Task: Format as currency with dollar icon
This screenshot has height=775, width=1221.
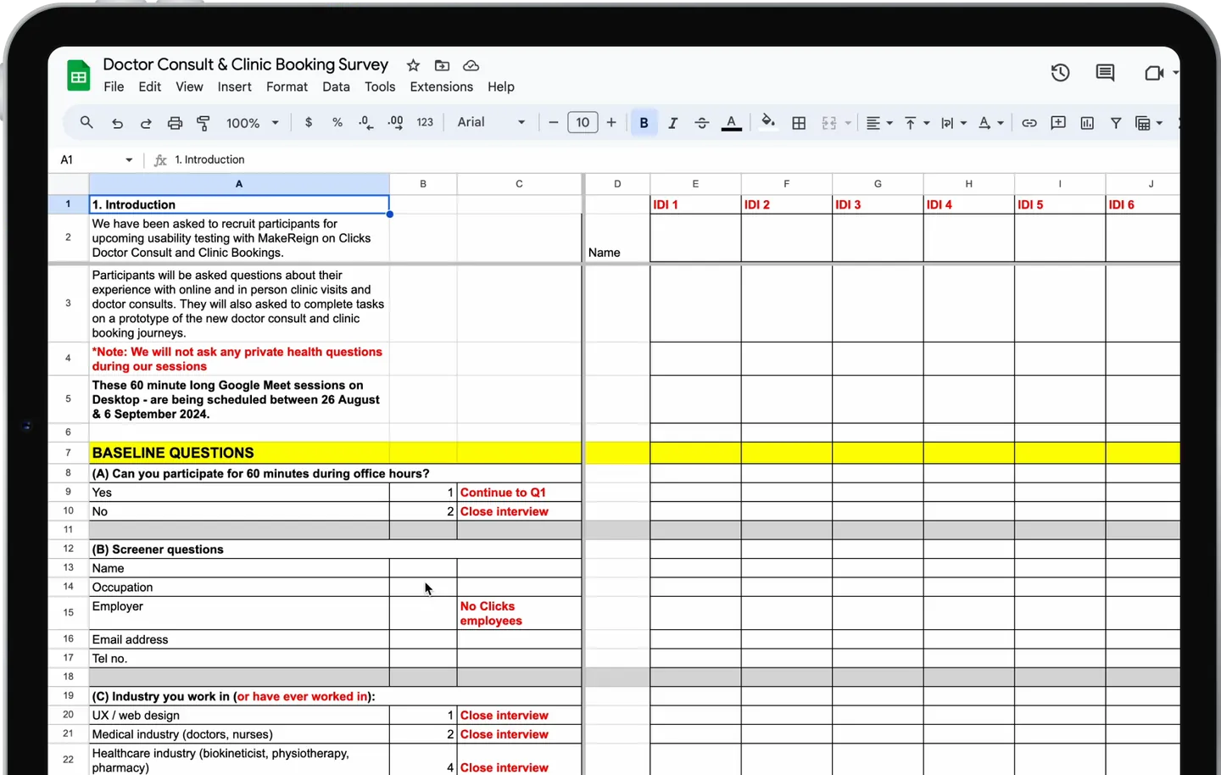Action: coord(309,123)
